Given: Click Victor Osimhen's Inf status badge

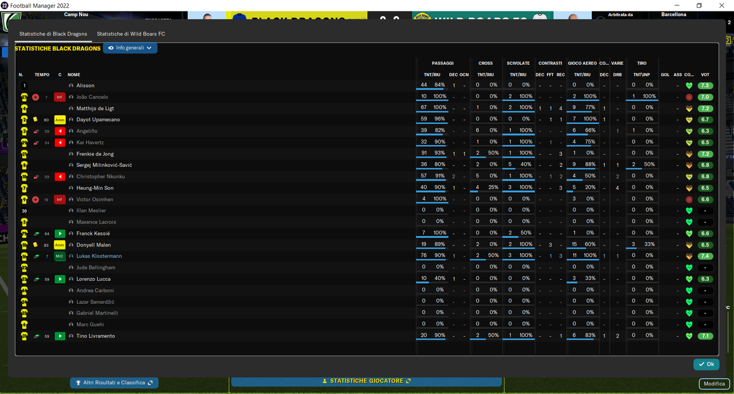Looking at the screenshot, I should [60, 200].
